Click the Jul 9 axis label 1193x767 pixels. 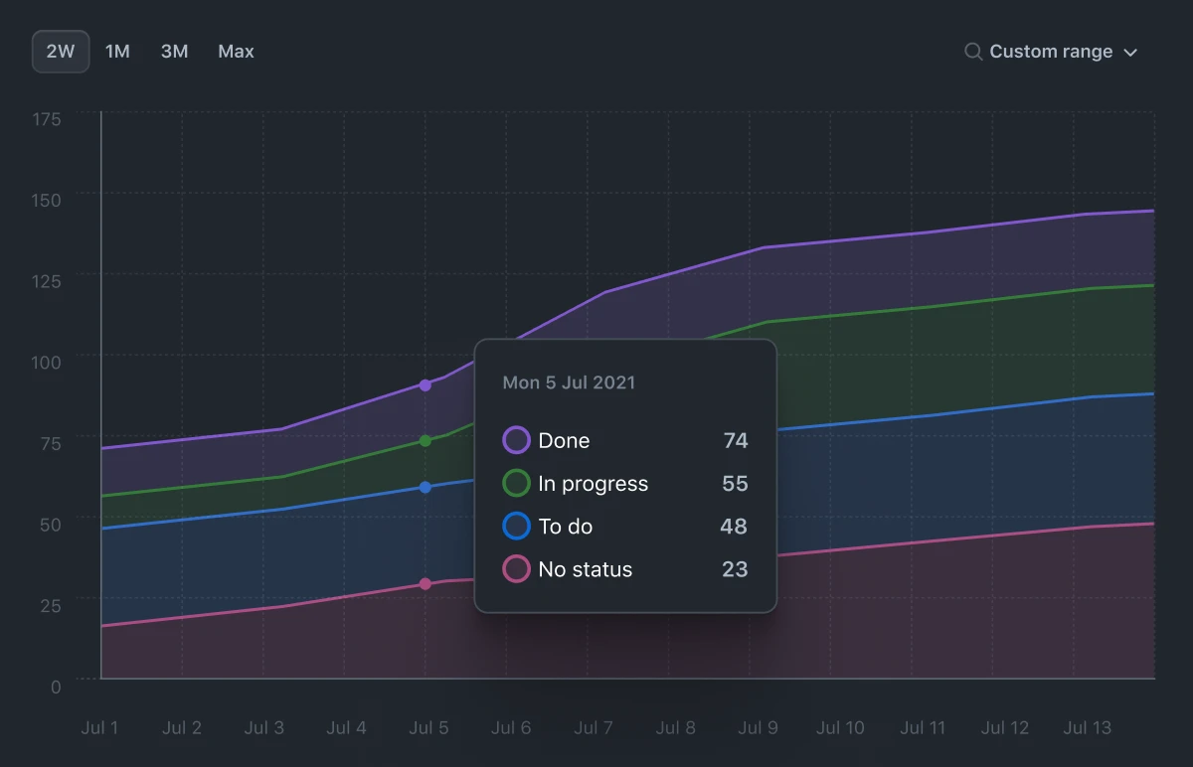758,727
